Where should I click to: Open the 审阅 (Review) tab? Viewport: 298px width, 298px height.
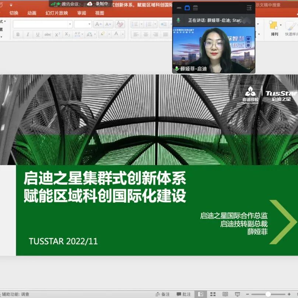(x=82, y=13)
